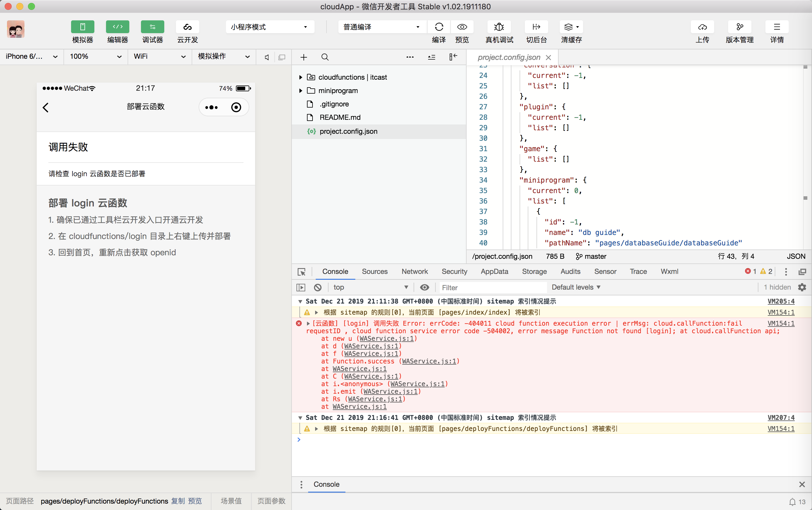
Task: Open the cloud development (云开发) console
Action: coord(188,27)
